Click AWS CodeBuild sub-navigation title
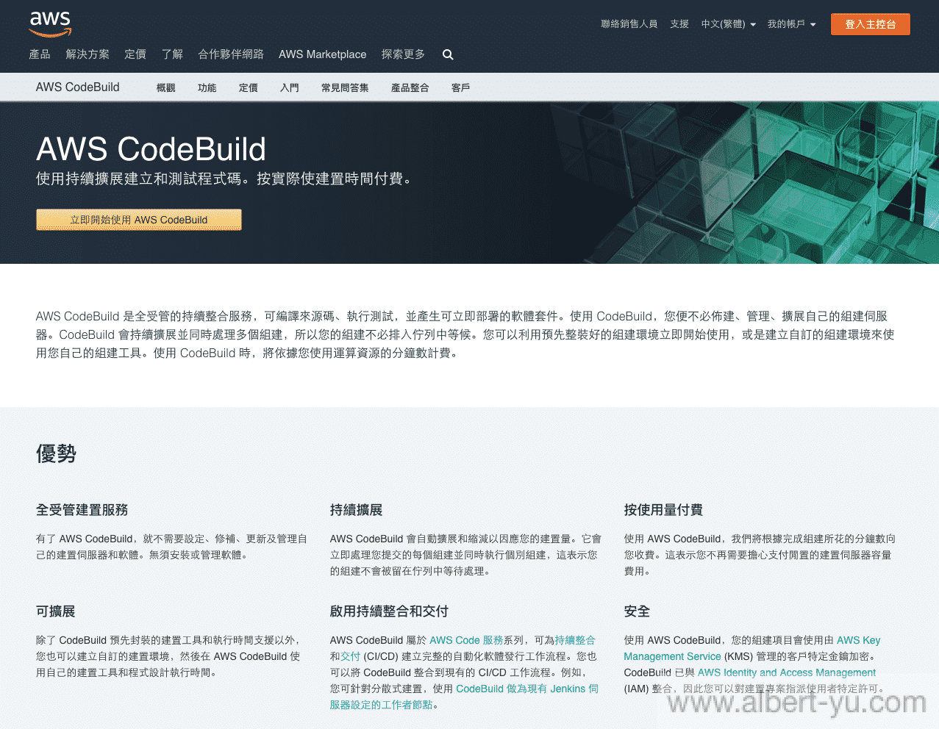This screenshot has width=939, height=729. [77, 87]
